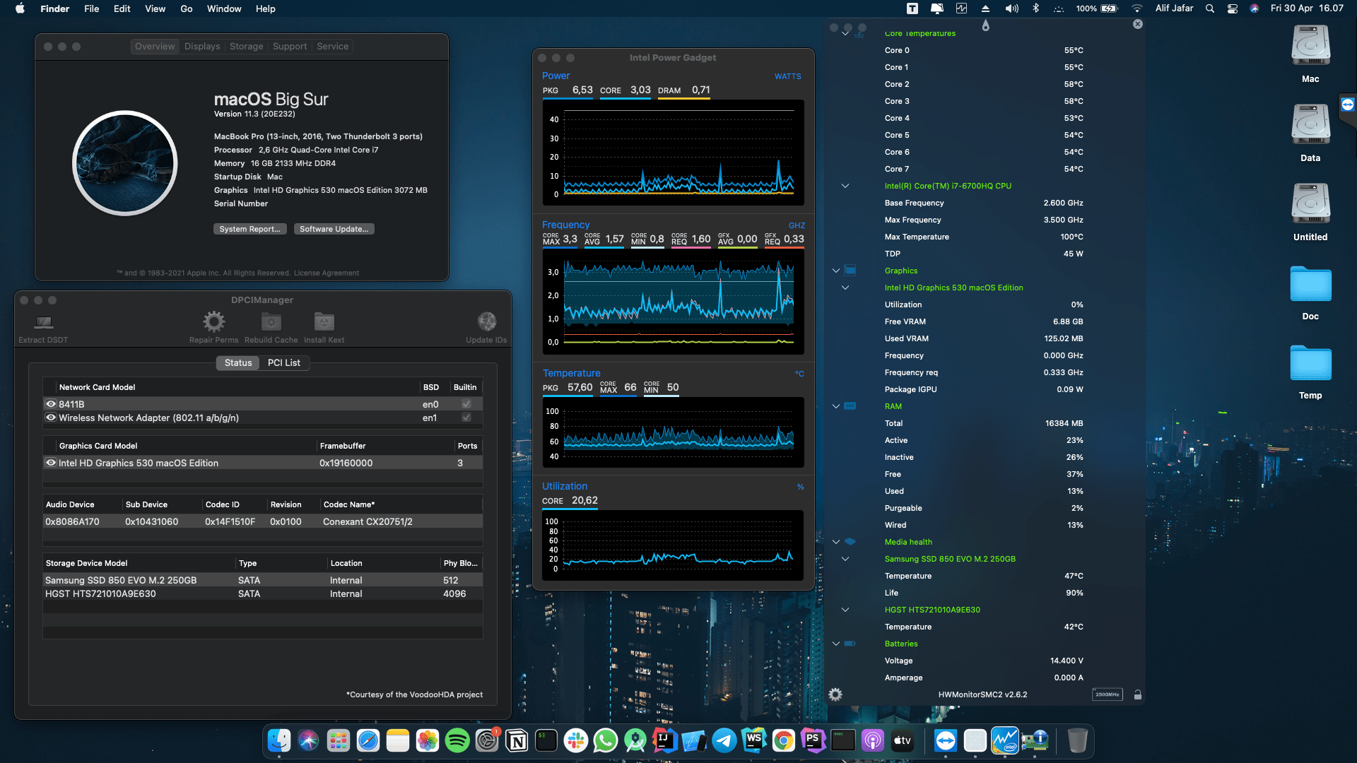
Task: Collapse Samsung SSD 850 EVO M.2 250GB group
Action: point(845,559)
